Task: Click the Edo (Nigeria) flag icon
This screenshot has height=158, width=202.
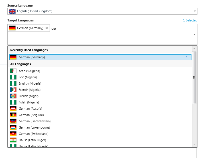Action: (x=13, y=77)
